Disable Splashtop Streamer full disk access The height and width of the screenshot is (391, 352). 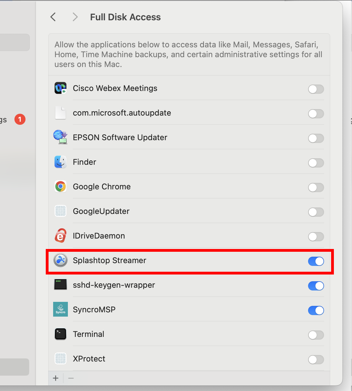point(316,261)
